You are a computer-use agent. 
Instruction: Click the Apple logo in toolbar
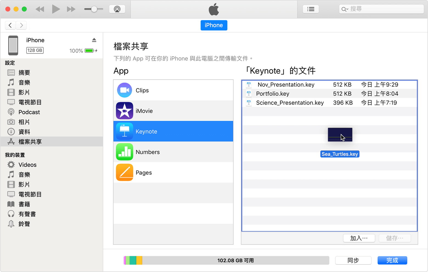[214, 9]
